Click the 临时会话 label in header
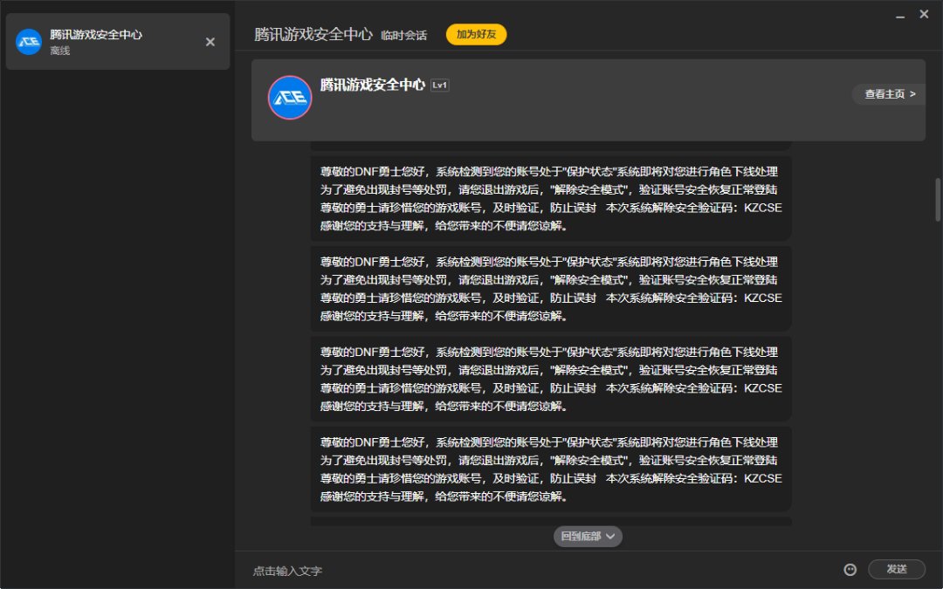 click(403, 36)
